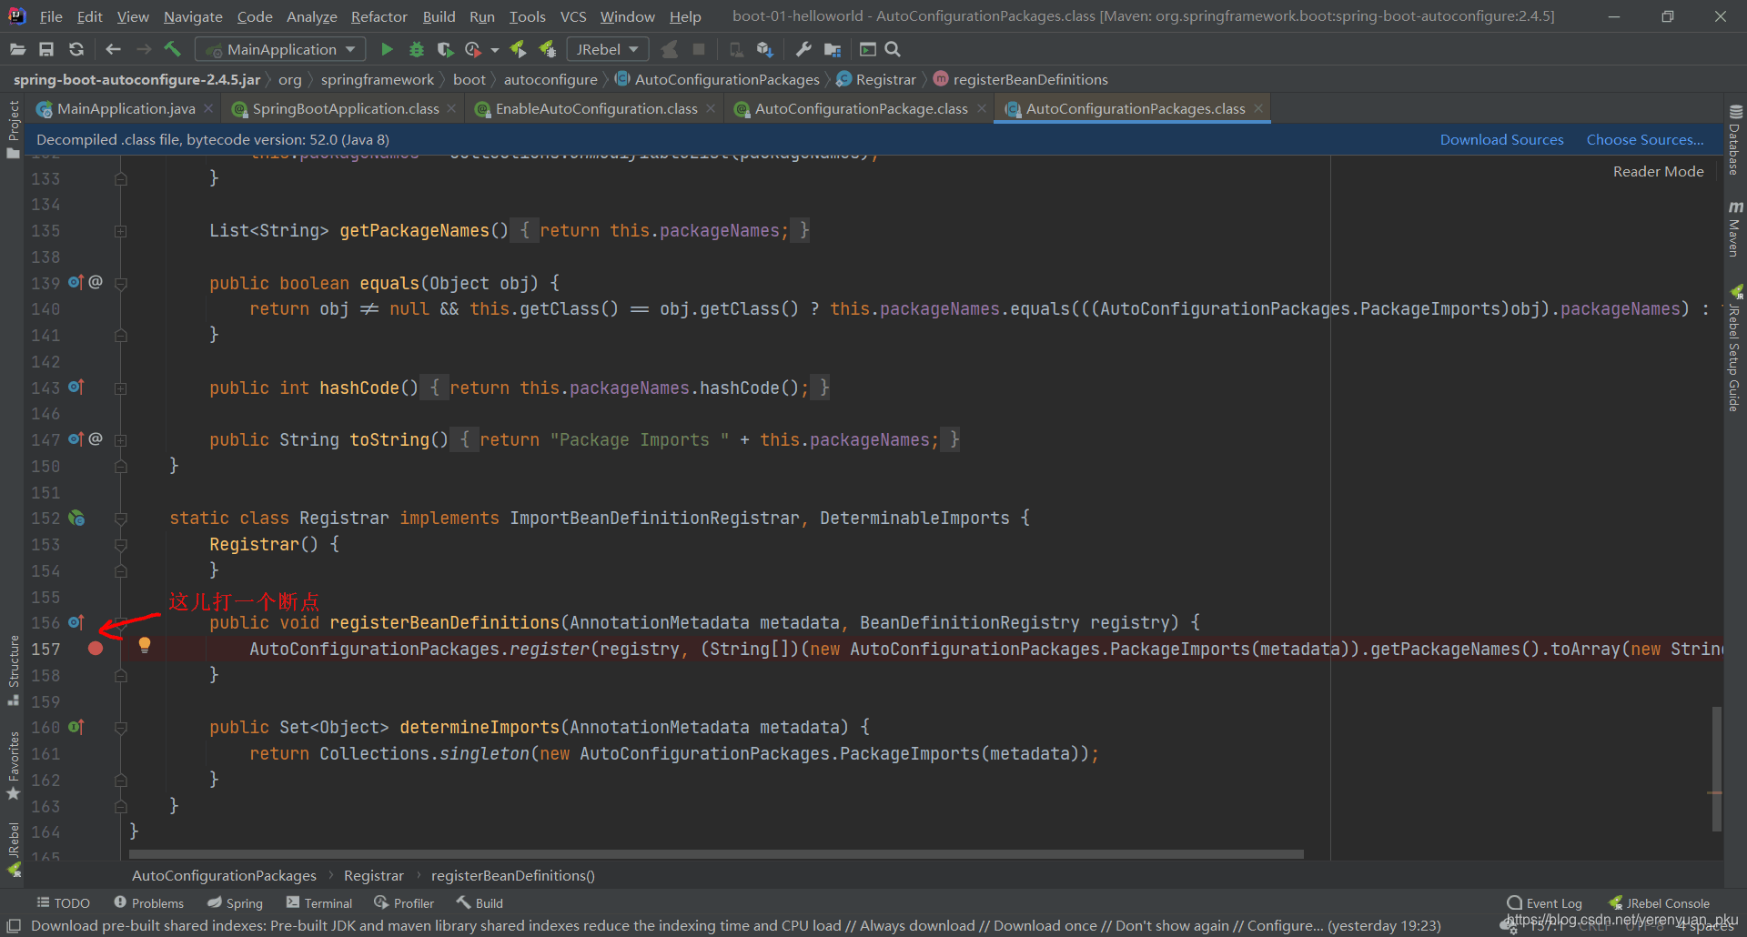Click the Profiler run icon
Image resolution: width=1747 pixels, height=937 pixels.
click(x=473, y=49)
